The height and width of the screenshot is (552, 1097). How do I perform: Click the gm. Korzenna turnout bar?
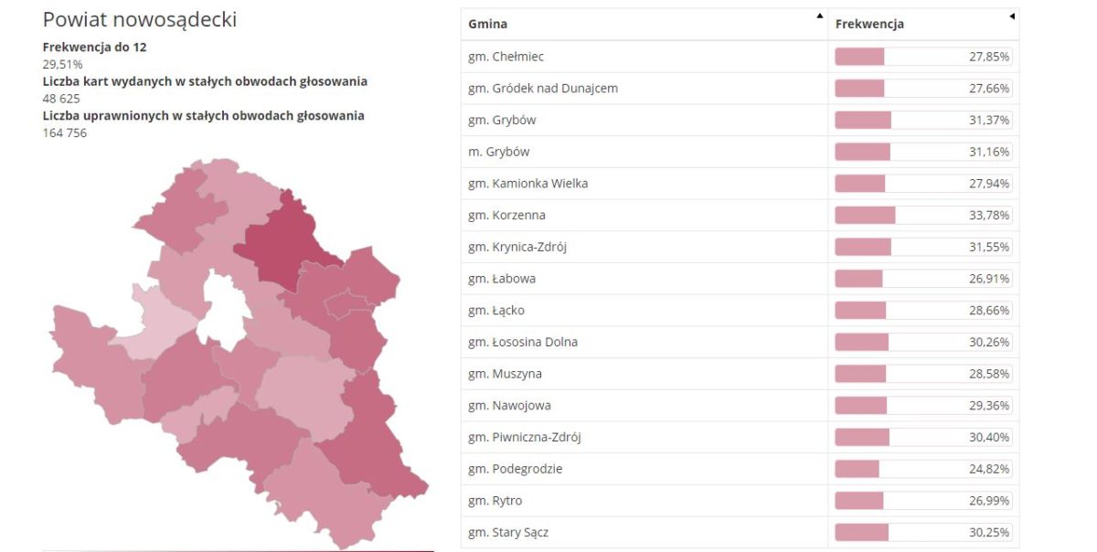coord(865,216)
